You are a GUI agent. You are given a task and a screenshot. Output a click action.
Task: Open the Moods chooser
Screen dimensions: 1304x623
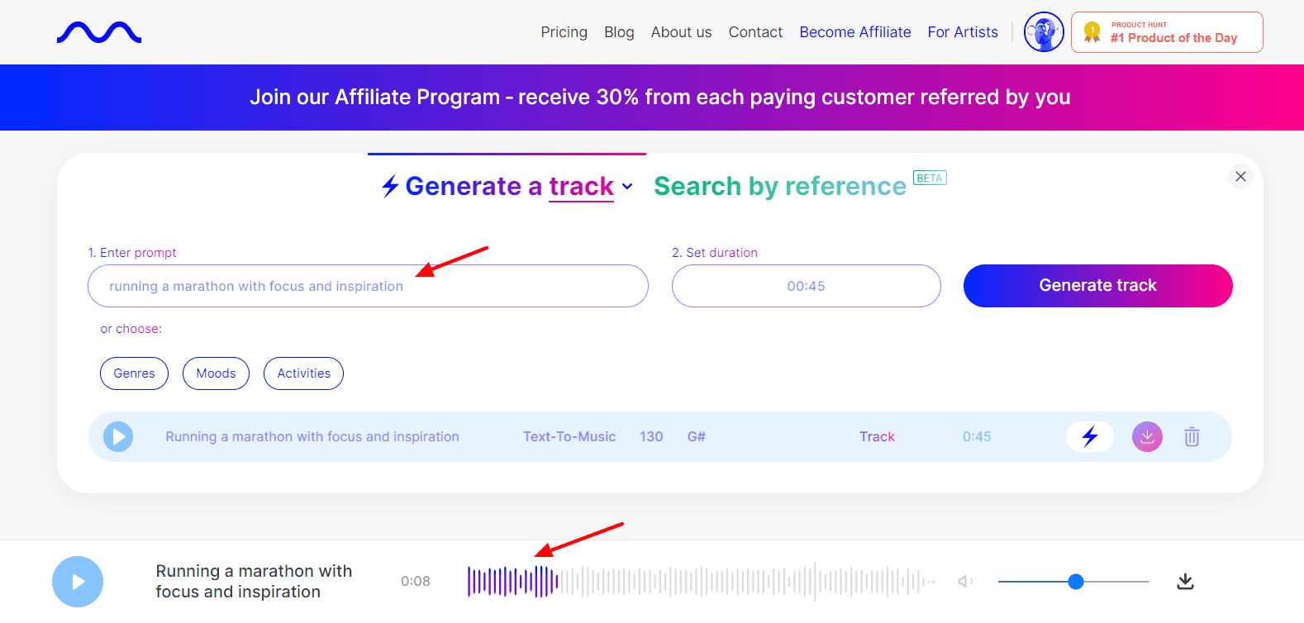click(216, 373)
